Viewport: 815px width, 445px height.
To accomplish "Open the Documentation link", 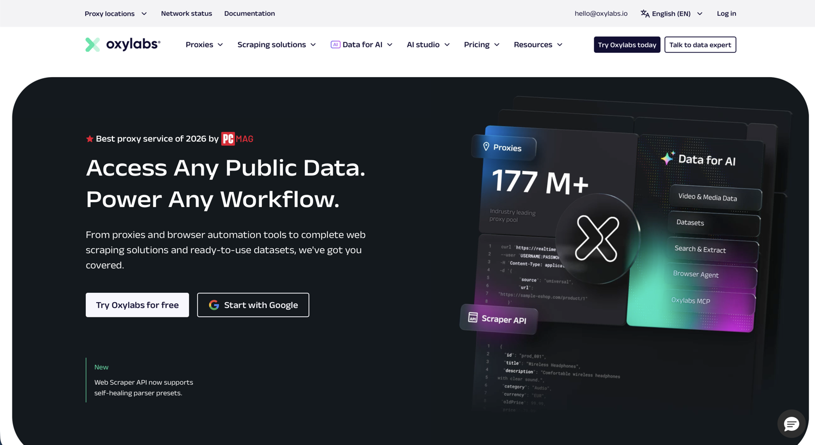I will (249, 14).
